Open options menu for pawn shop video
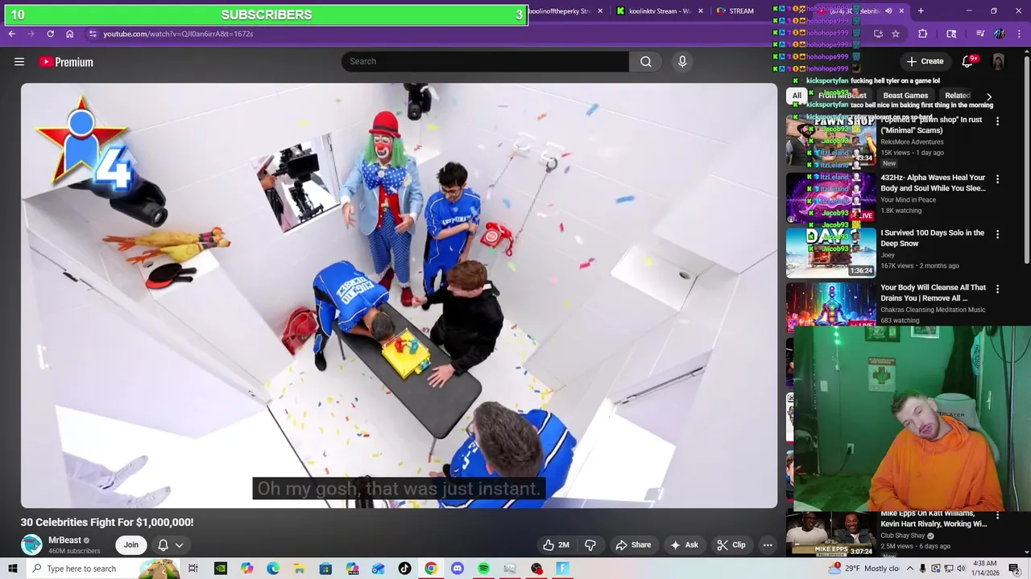The width and height of the screenshot is (1031, 579). [997, 121]
